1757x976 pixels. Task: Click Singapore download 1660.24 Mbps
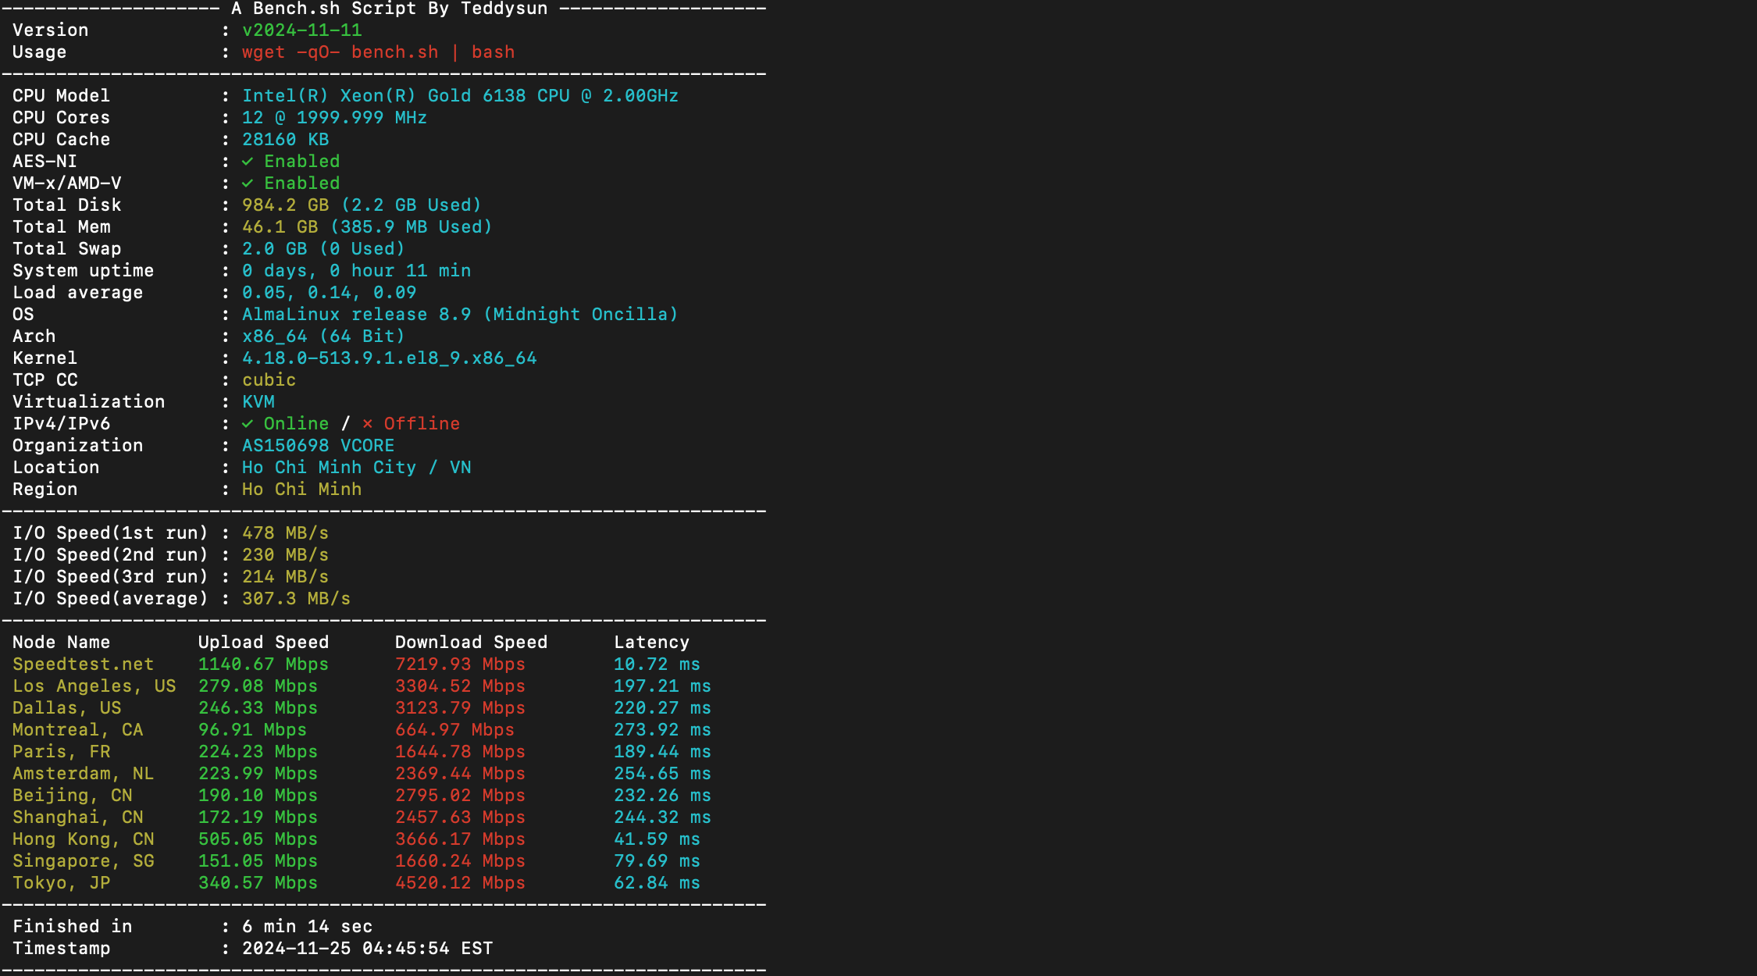point(460,860)
